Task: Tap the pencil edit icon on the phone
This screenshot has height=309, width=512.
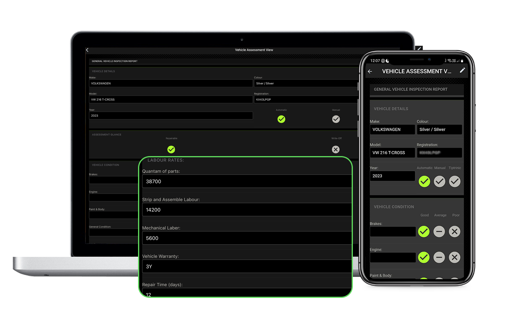Action: 462,70
